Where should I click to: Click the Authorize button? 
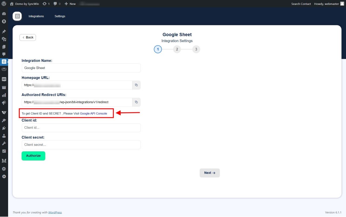(x=33, y=156)
